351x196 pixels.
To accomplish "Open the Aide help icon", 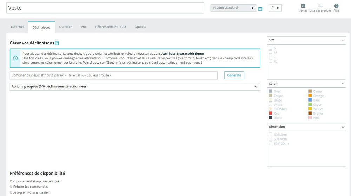I will (336, 6).
